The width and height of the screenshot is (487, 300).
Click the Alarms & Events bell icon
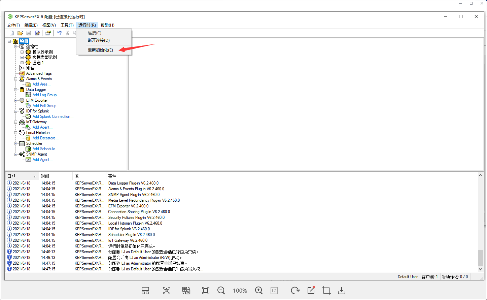click(22, 79)
